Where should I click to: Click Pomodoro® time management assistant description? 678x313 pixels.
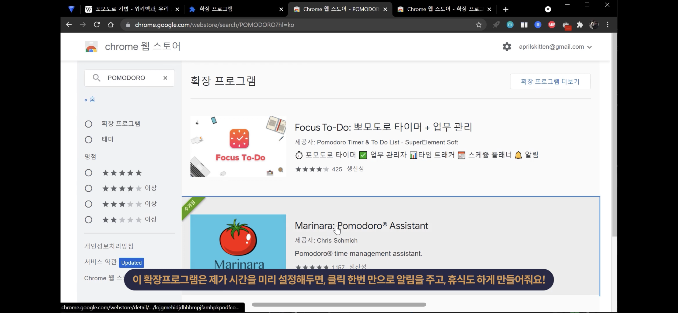(358, 254)
